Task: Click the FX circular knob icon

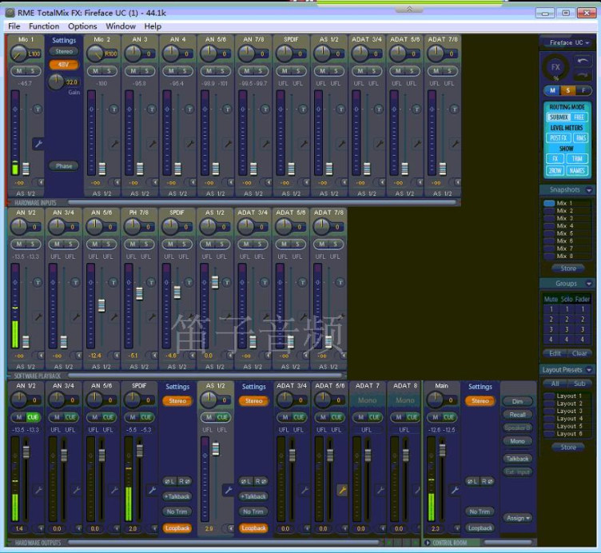Action: click(x=555, y=67)
